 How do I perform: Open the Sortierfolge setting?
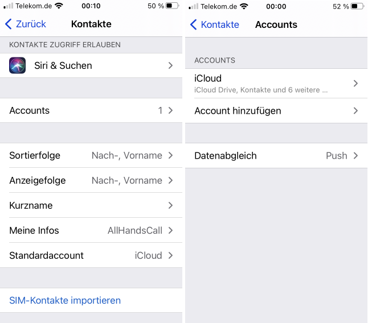[91, 155]
